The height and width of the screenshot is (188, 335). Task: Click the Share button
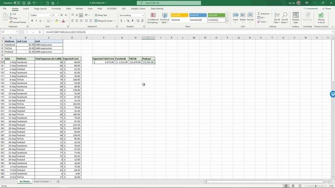[327, 8]
